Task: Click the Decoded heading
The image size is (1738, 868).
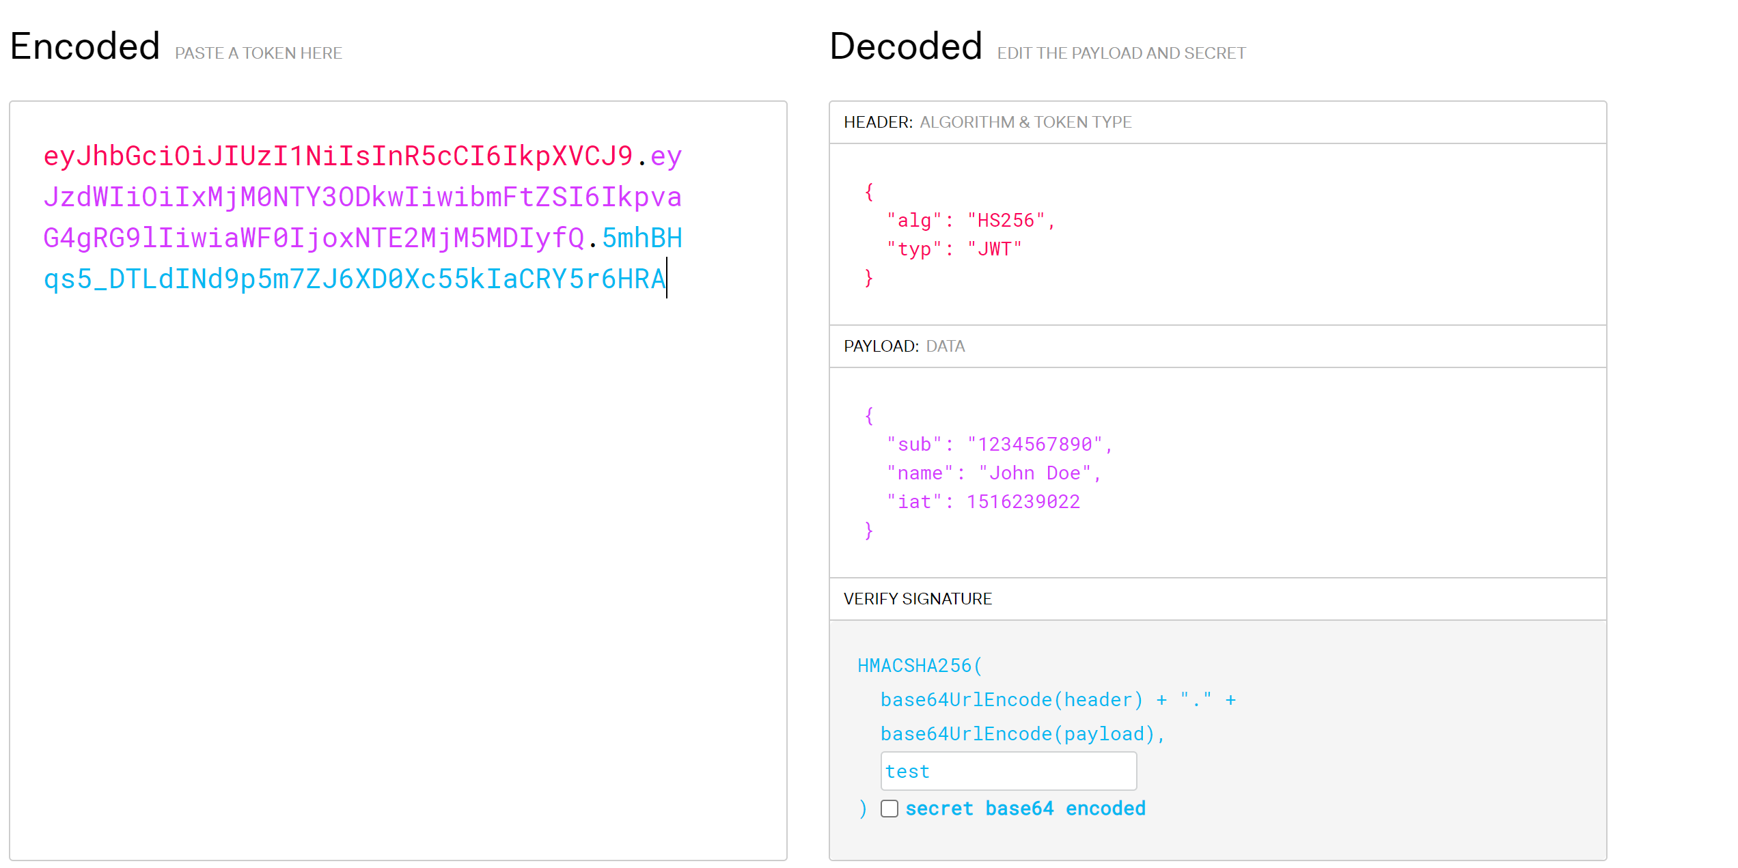Action: 905,46
